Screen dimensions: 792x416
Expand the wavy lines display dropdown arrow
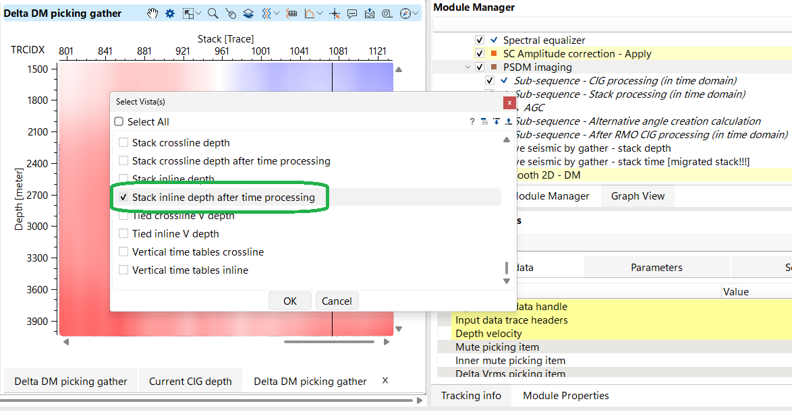(x=277, y=13)
